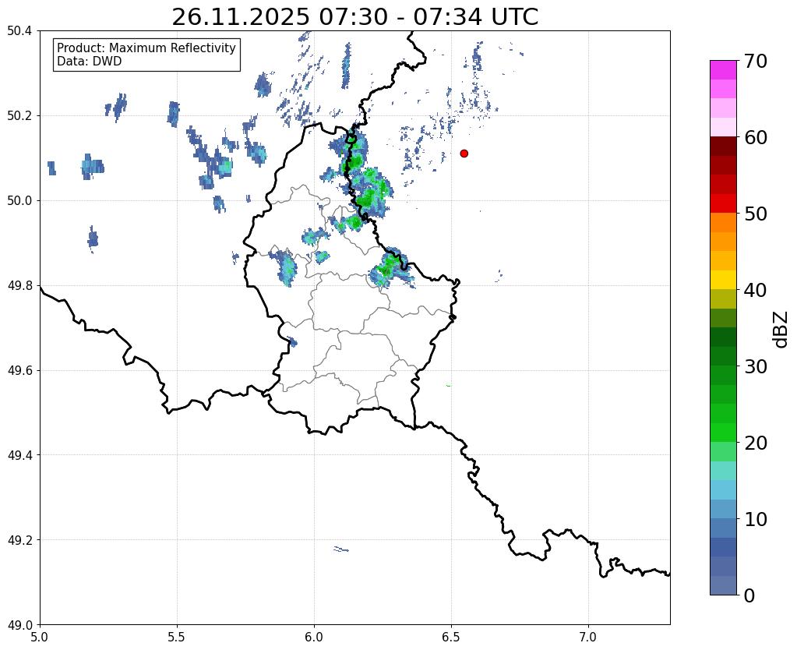This screenshot has width=797, height=650.
Task: Click the 30 tick on the colorbar
Action: 756,366
